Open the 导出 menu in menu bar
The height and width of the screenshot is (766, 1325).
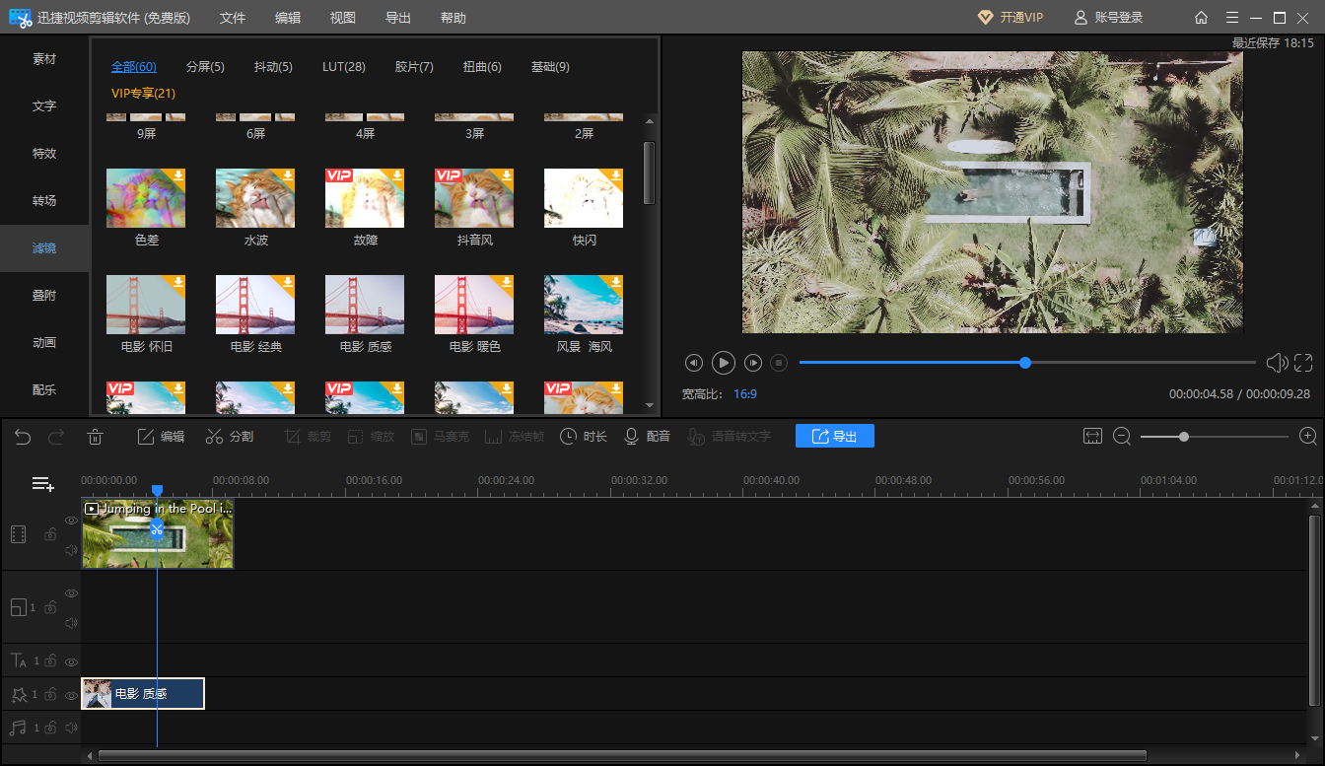[398, 18]
